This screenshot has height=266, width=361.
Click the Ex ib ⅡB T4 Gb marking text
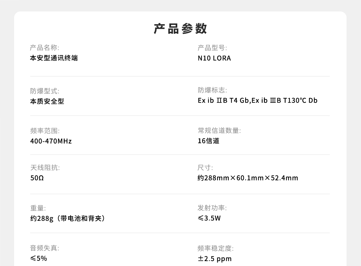(223, 101)
